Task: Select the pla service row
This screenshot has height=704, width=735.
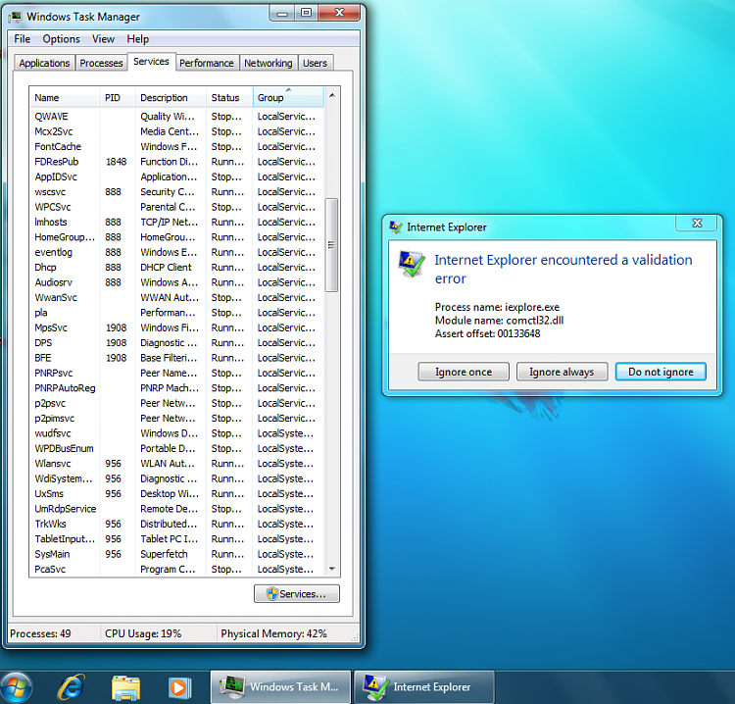Action: [176, 313]
